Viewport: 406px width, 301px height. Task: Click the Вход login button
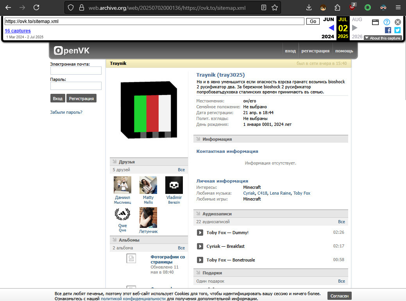pos(57,99)
